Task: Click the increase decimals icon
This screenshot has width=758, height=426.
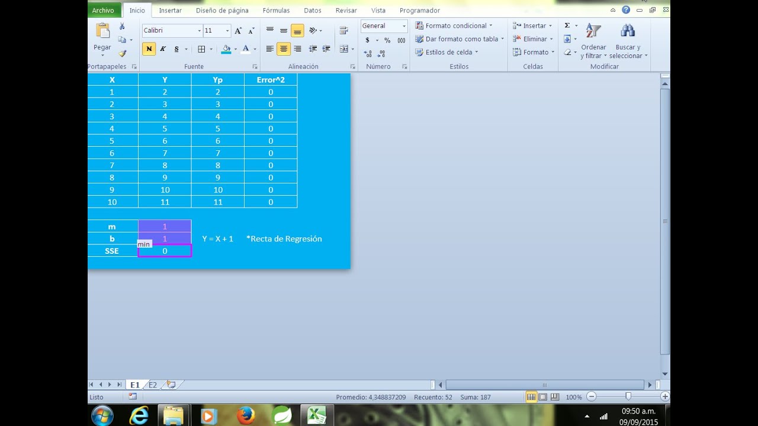Action: [x=368, y=53]
